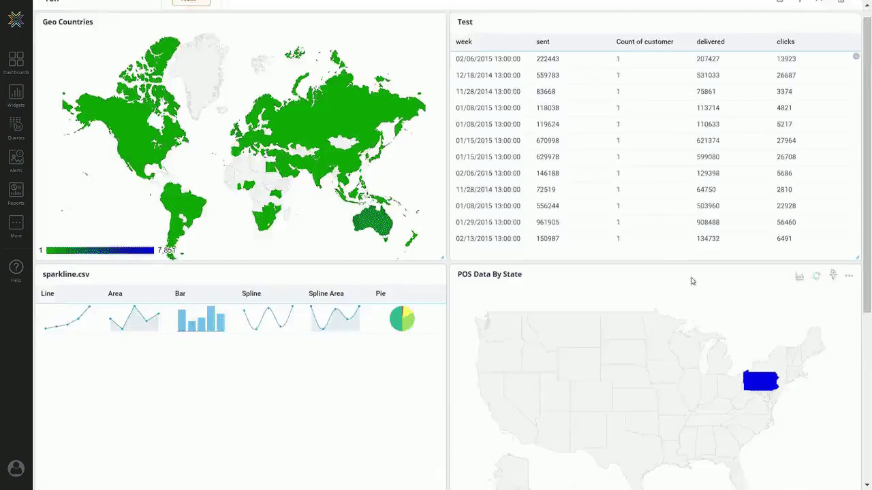This screenshot has height=490, width=872.
Task: Go to Queries in the sidebar
Action: pos(16,127)
